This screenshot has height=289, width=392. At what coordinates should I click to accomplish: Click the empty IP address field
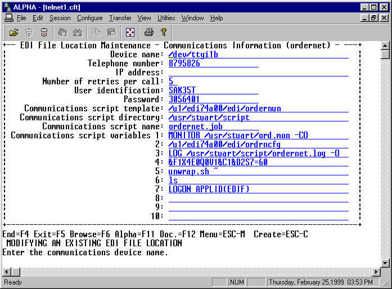click(x=258, y=73)
